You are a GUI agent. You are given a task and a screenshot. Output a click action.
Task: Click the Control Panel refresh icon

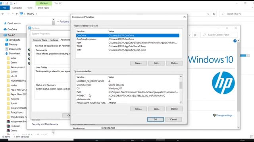pyautogui.click(x=195, y=35)
